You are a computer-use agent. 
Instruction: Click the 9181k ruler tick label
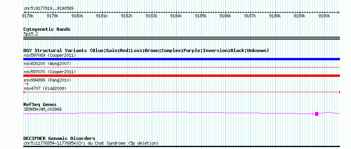pyautogui.click(x=102, y=16)
